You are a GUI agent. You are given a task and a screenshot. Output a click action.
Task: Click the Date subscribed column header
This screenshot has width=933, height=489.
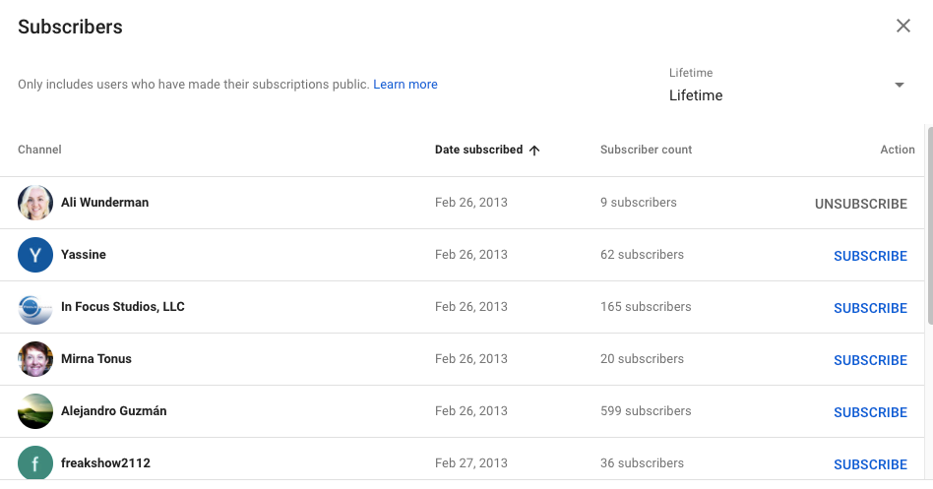tap(479, 150)
